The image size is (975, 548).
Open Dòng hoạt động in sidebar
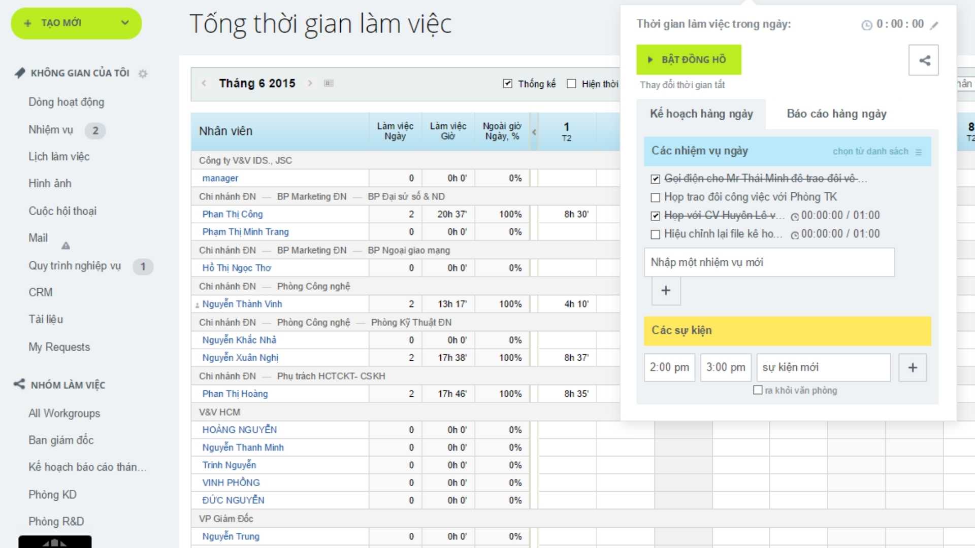pyautogui.click(x=66, y=102)
